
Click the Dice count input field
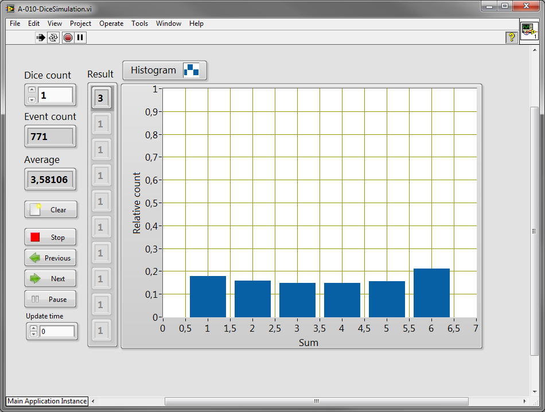click(x=56, y=95)
